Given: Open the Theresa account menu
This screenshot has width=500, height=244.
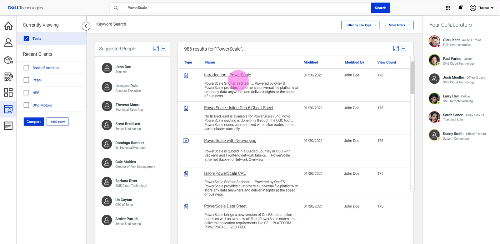Looking at the screenshot, I should (482, 8).
